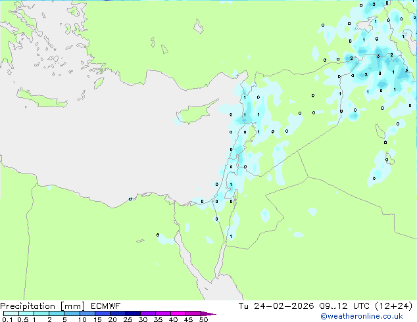417x322 pixels.
Task: Click the 35–40 mm violet legend swatch
Action: click(x=163, y=313)
